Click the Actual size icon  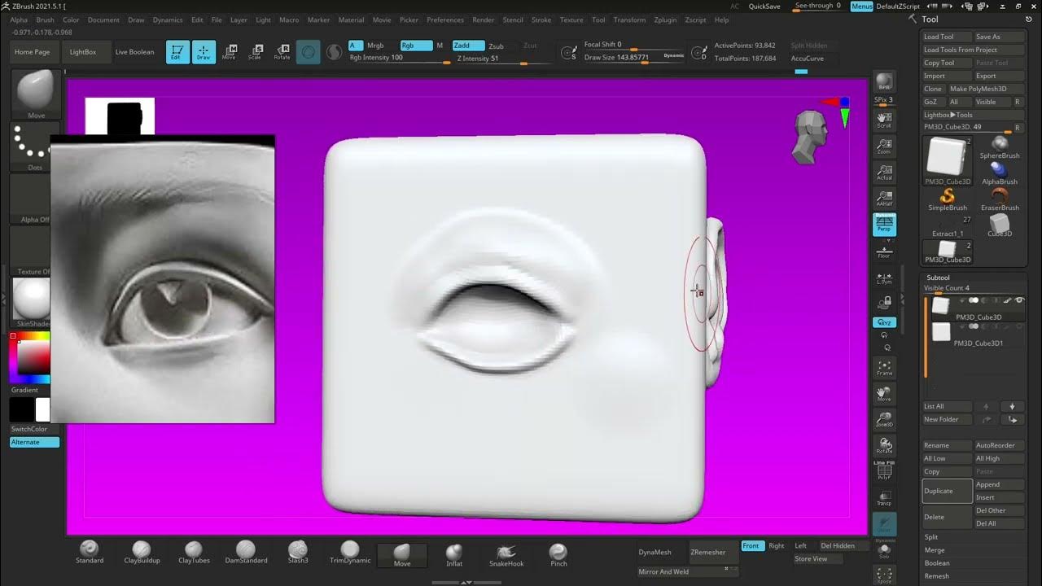pyautogui.click(x=884, y=173)
